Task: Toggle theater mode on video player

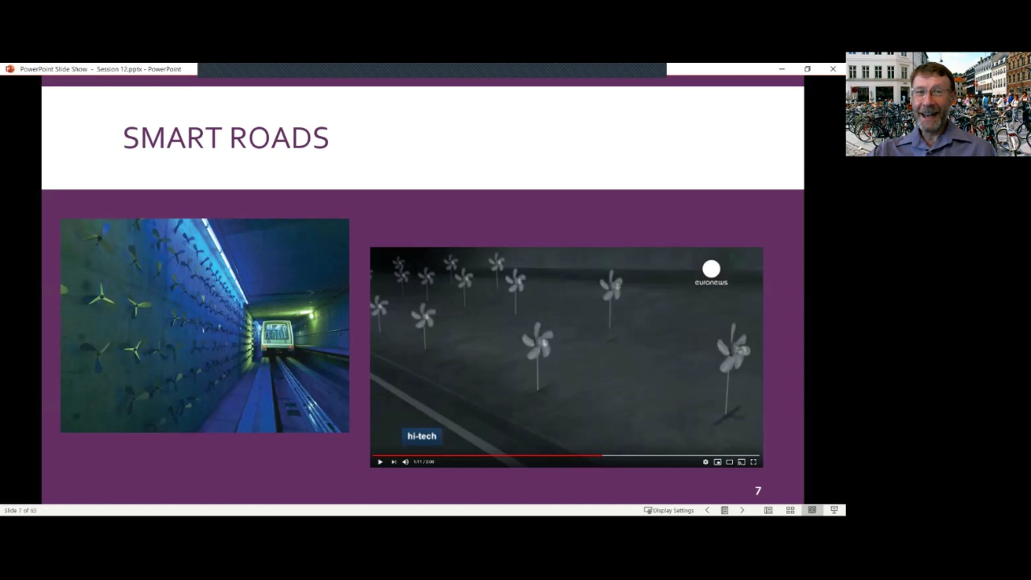Action: click(729, 462)
